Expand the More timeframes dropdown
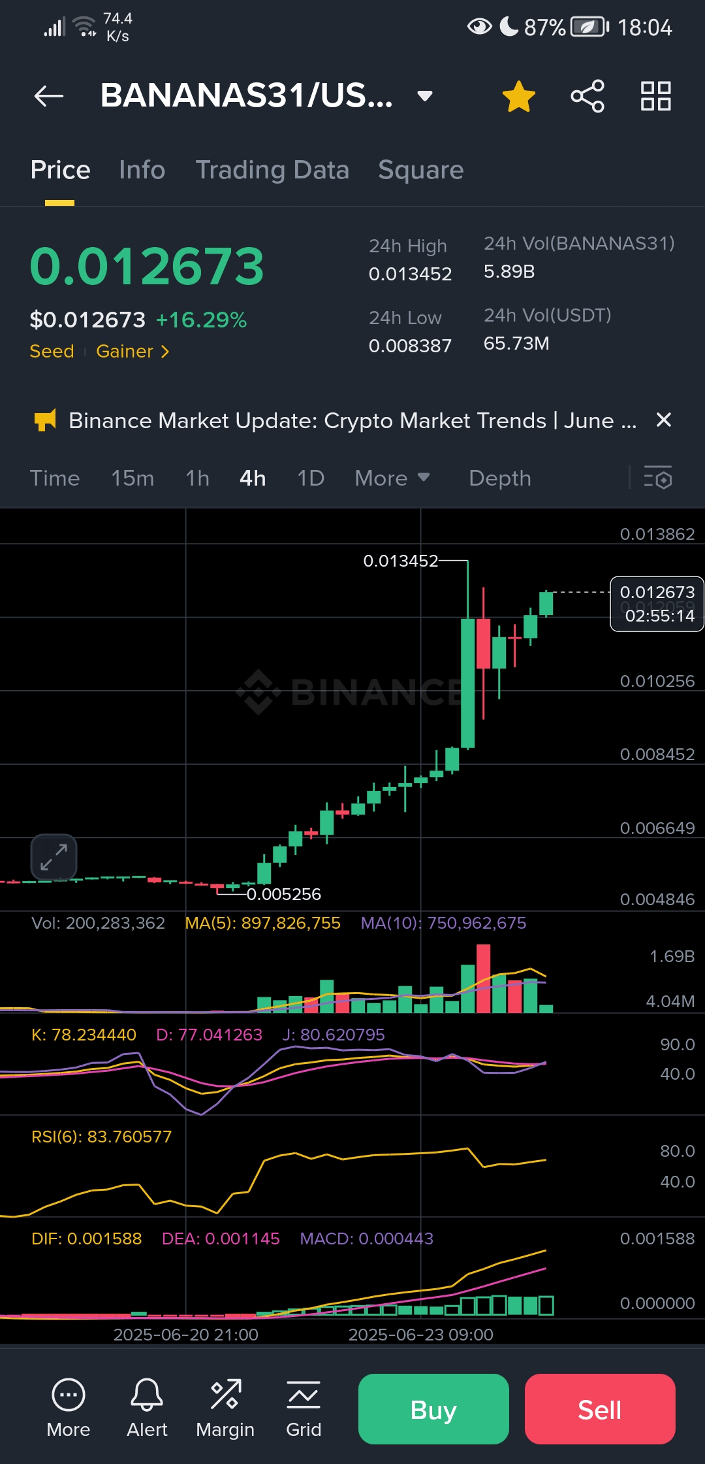Screen dimensions: 705x1464 [393, 478]
